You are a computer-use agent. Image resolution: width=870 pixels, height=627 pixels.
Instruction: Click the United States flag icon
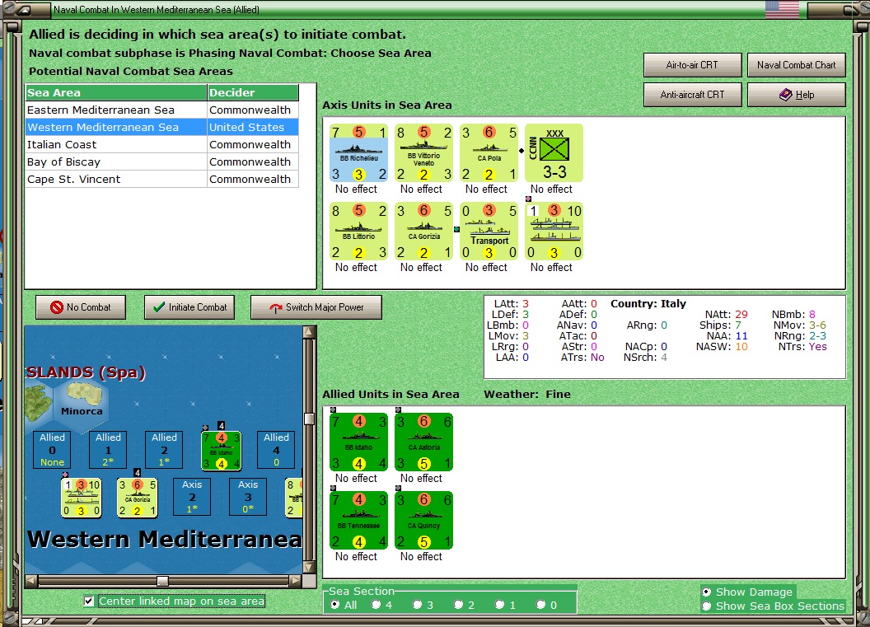782,9
